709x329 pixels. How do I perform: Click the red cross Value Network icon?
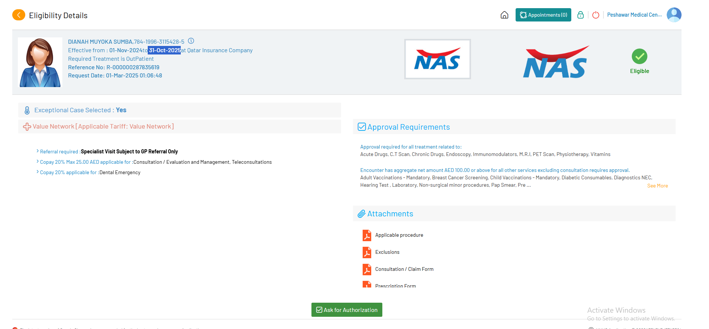pyautogui.click(x=27, y=127)
